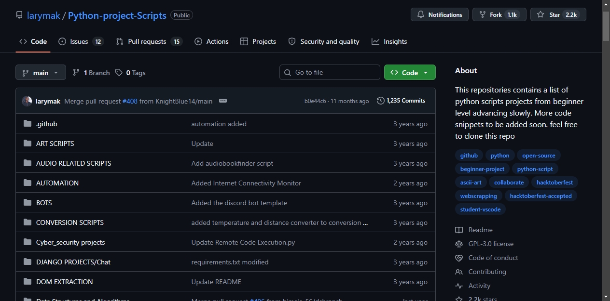This screenshot has height=301, width=610.
Task: Open the green Code dropdown button
Action: pos(410,72)
